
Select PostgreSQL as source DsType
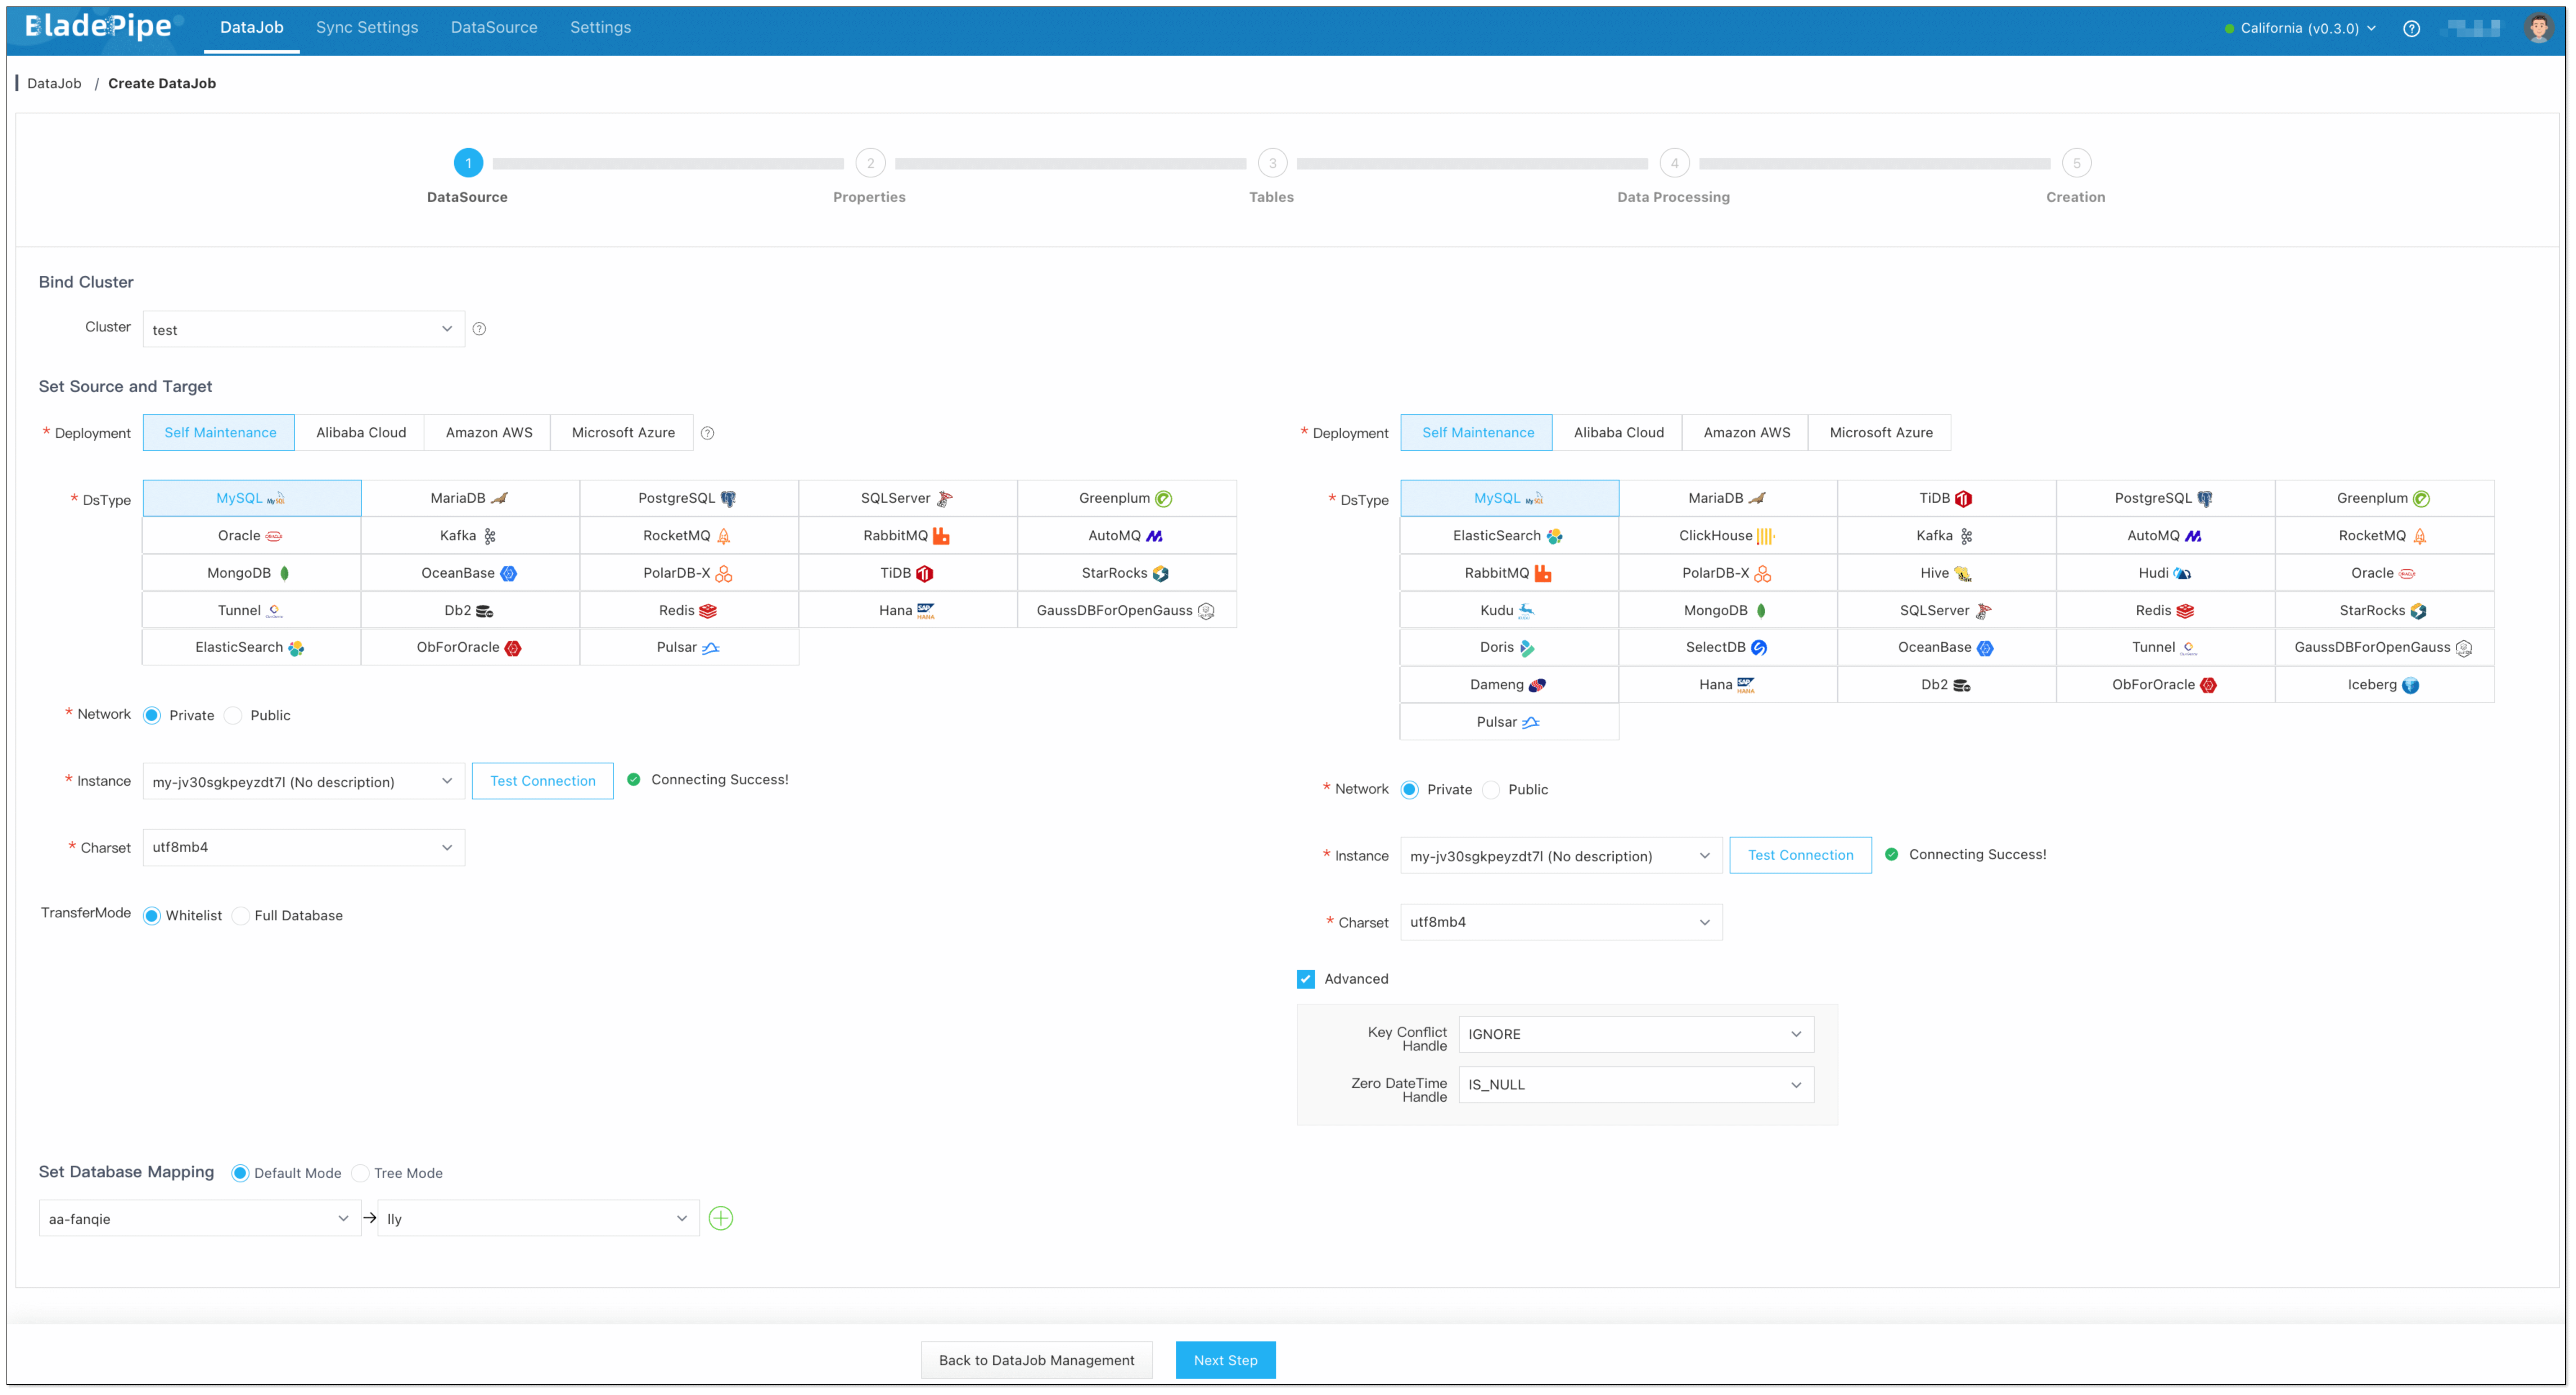(688, 498)
